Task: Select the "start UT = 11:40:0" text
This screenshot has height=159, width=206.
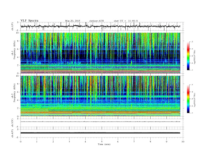Action: pos(126,21)
